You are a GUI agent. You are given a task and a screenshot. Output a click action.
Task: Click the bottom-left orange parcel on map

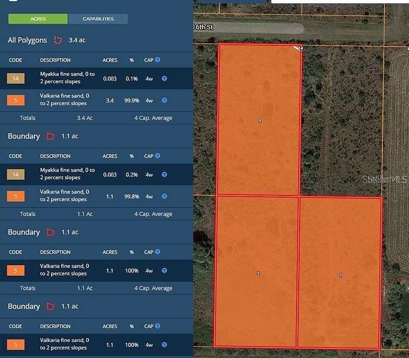tap(256, 271)
